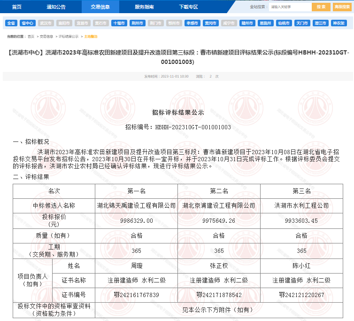The height and width of the screenshot is (321, 354).
Task: Switch to the 下载专区 tab
Action: tap(188, 7)
